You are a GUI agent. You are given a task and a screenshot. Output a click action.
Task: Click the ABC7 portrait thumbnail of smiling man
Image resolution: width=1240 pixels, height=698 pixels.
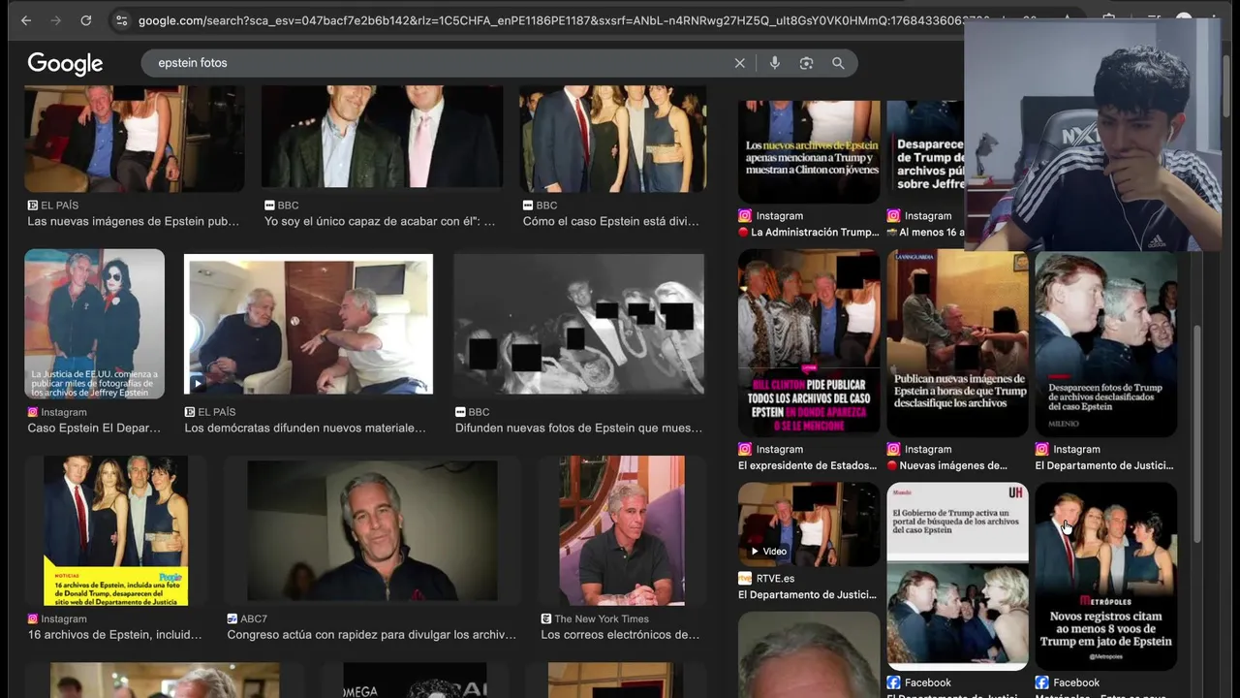[x=372, y=531]
